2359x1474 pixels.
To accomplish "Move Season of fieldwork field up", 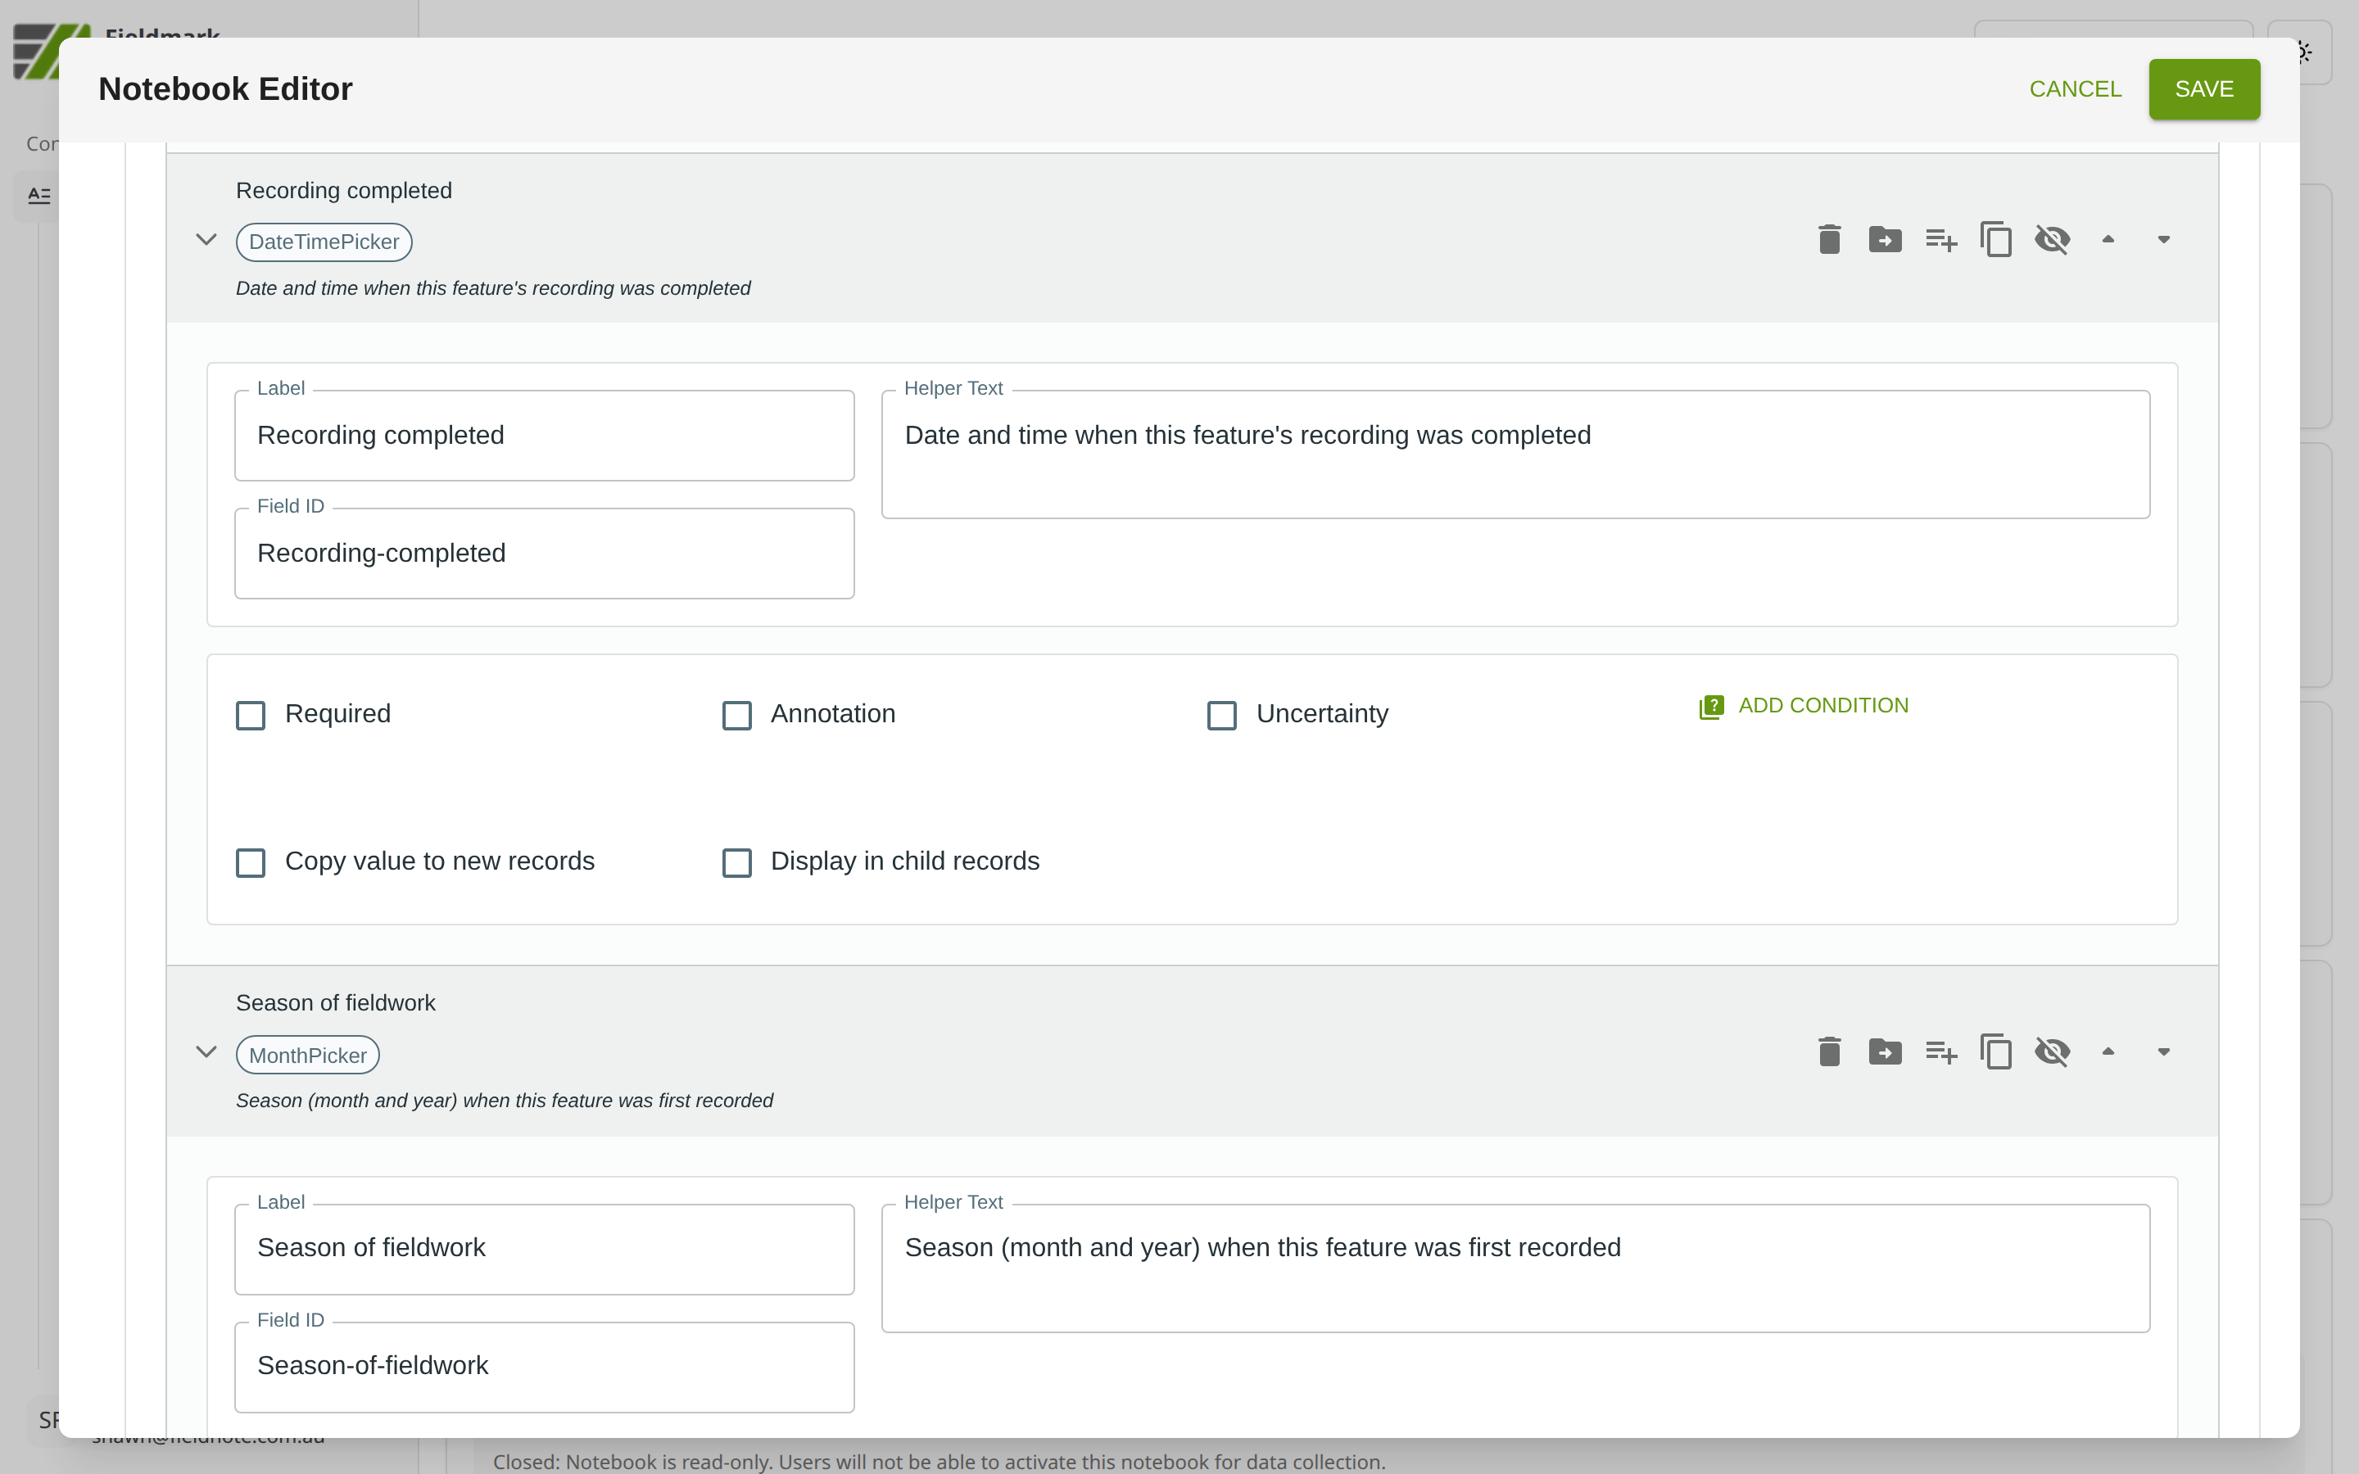I will [x=2108, y=1052].
